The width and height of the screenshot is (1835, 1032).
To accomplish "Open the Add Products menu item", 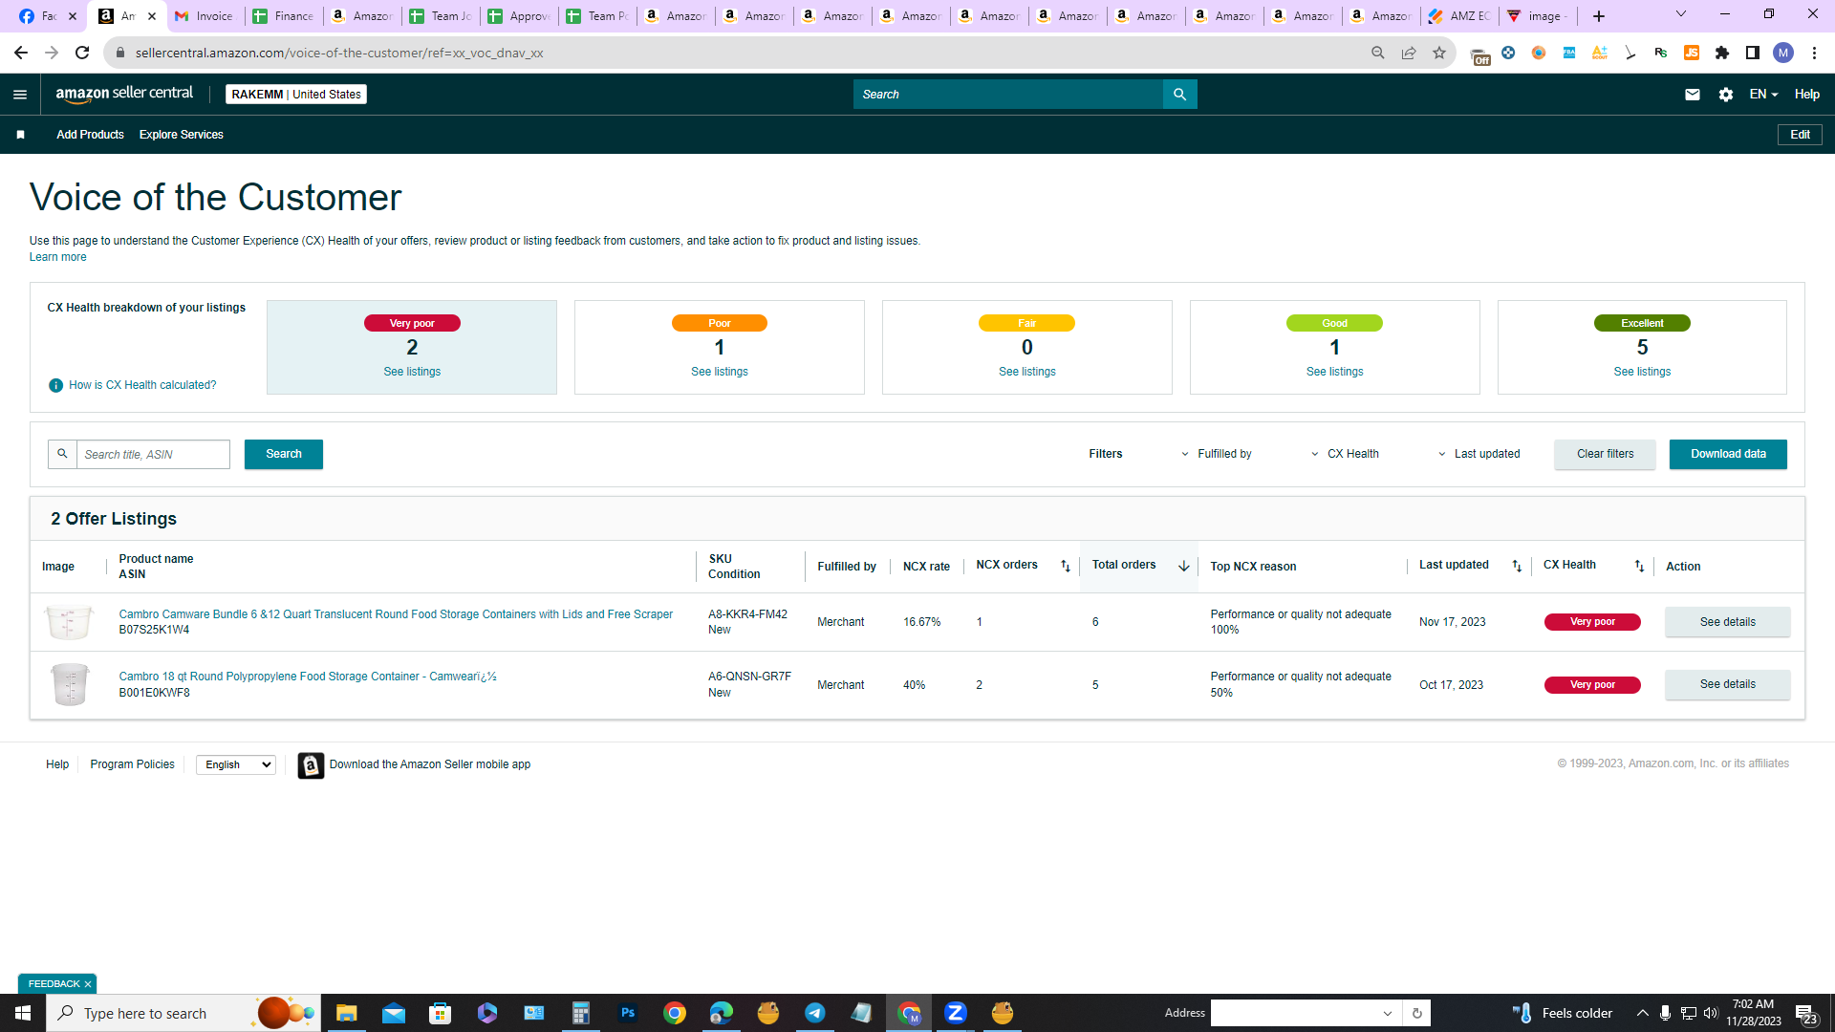I will coord(90,135).
